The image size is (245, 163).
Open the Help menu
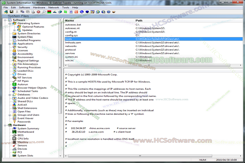point(75,7)
